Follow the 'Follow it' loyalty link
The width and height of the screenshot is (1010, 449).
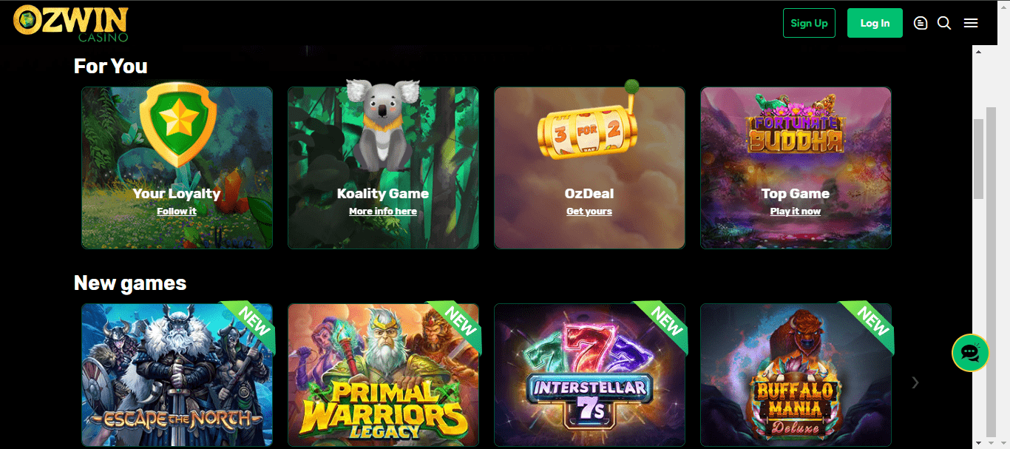pyautogui.click(x=177, y=212)
